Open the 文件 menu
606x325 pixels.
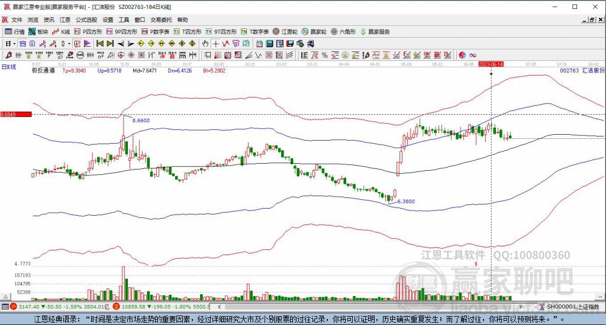pyautogui.click(x=17, y=19)
